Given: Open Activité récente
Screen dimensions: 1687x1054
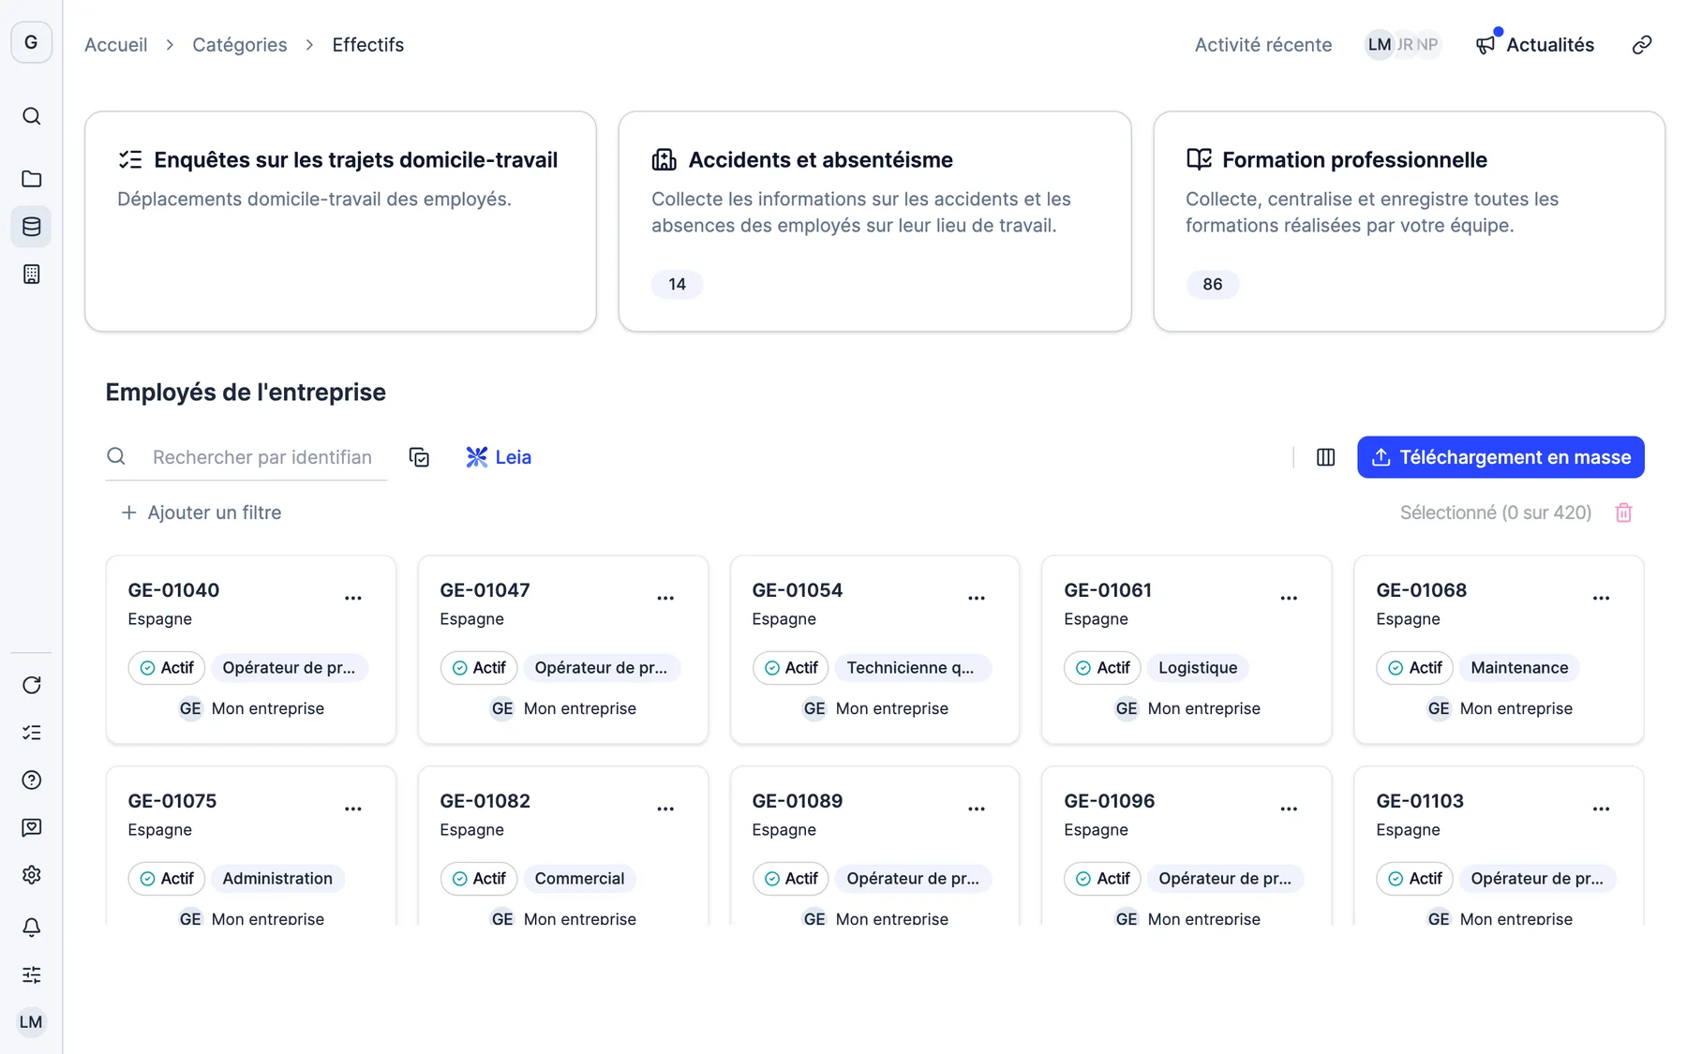Looking at the screenshot, I should pos(1262,45).
